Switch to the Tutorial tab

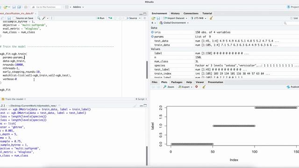click(x=207, y=14)
